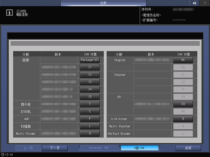
Task: Click the highlighted U盘ISW button
Action: [139, 148]
